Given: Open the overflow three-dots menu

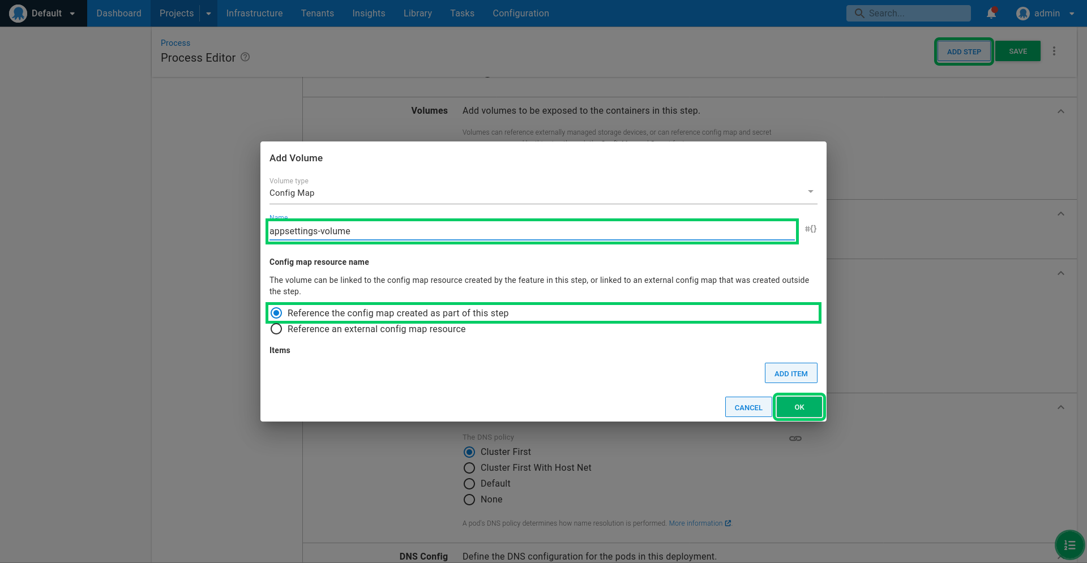Looking at the screenshot, I should click(x=1054, y=51).
